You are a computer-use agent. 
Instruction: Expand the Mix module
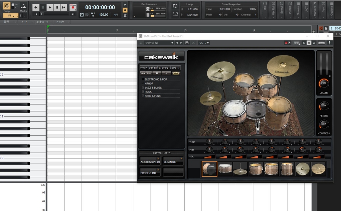(x=265, y=9)
